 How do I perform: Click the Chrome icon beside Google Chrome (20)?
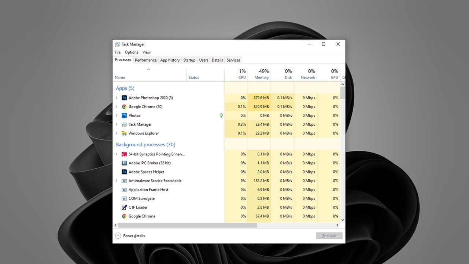click(x=124, y=107)
